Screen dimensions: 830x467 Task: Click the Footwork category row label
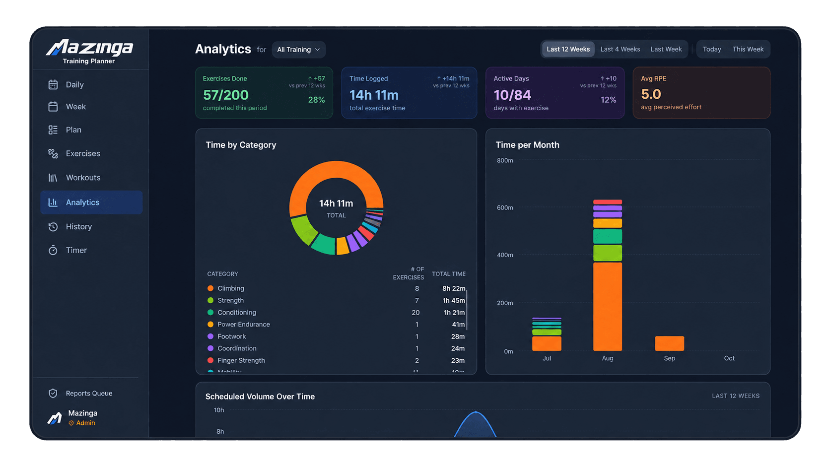[232, 336]
